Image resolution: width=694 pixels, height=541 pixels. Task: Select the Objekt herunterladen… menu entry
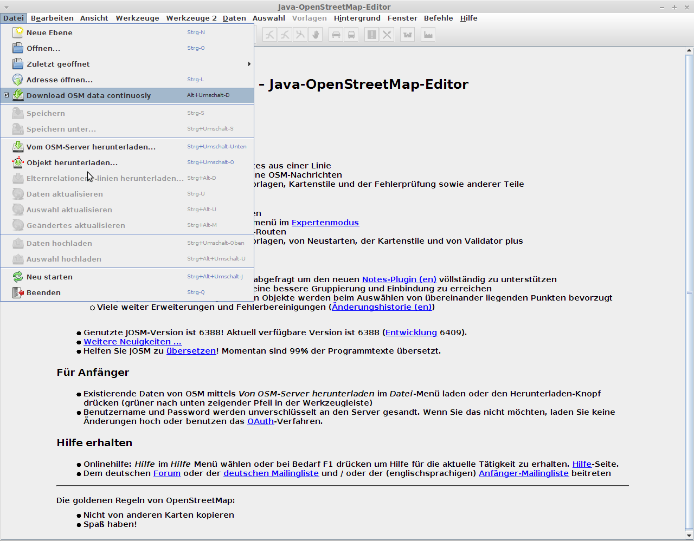click(72, 162)
